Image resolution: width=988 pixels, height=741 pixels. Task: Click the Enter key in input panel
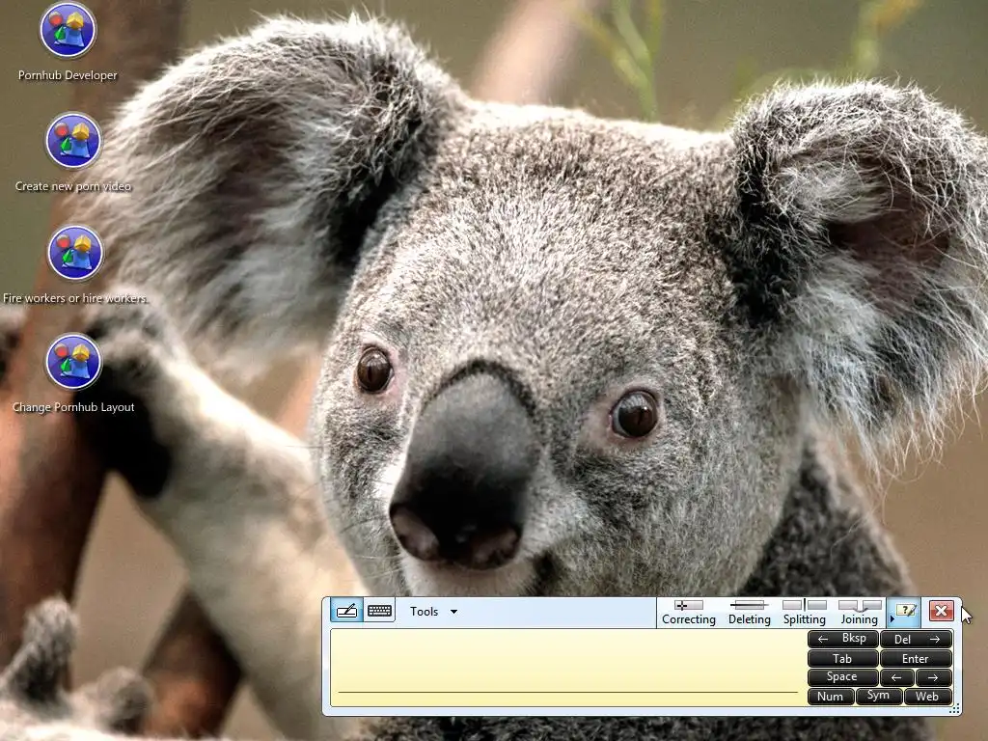(916, 658)
